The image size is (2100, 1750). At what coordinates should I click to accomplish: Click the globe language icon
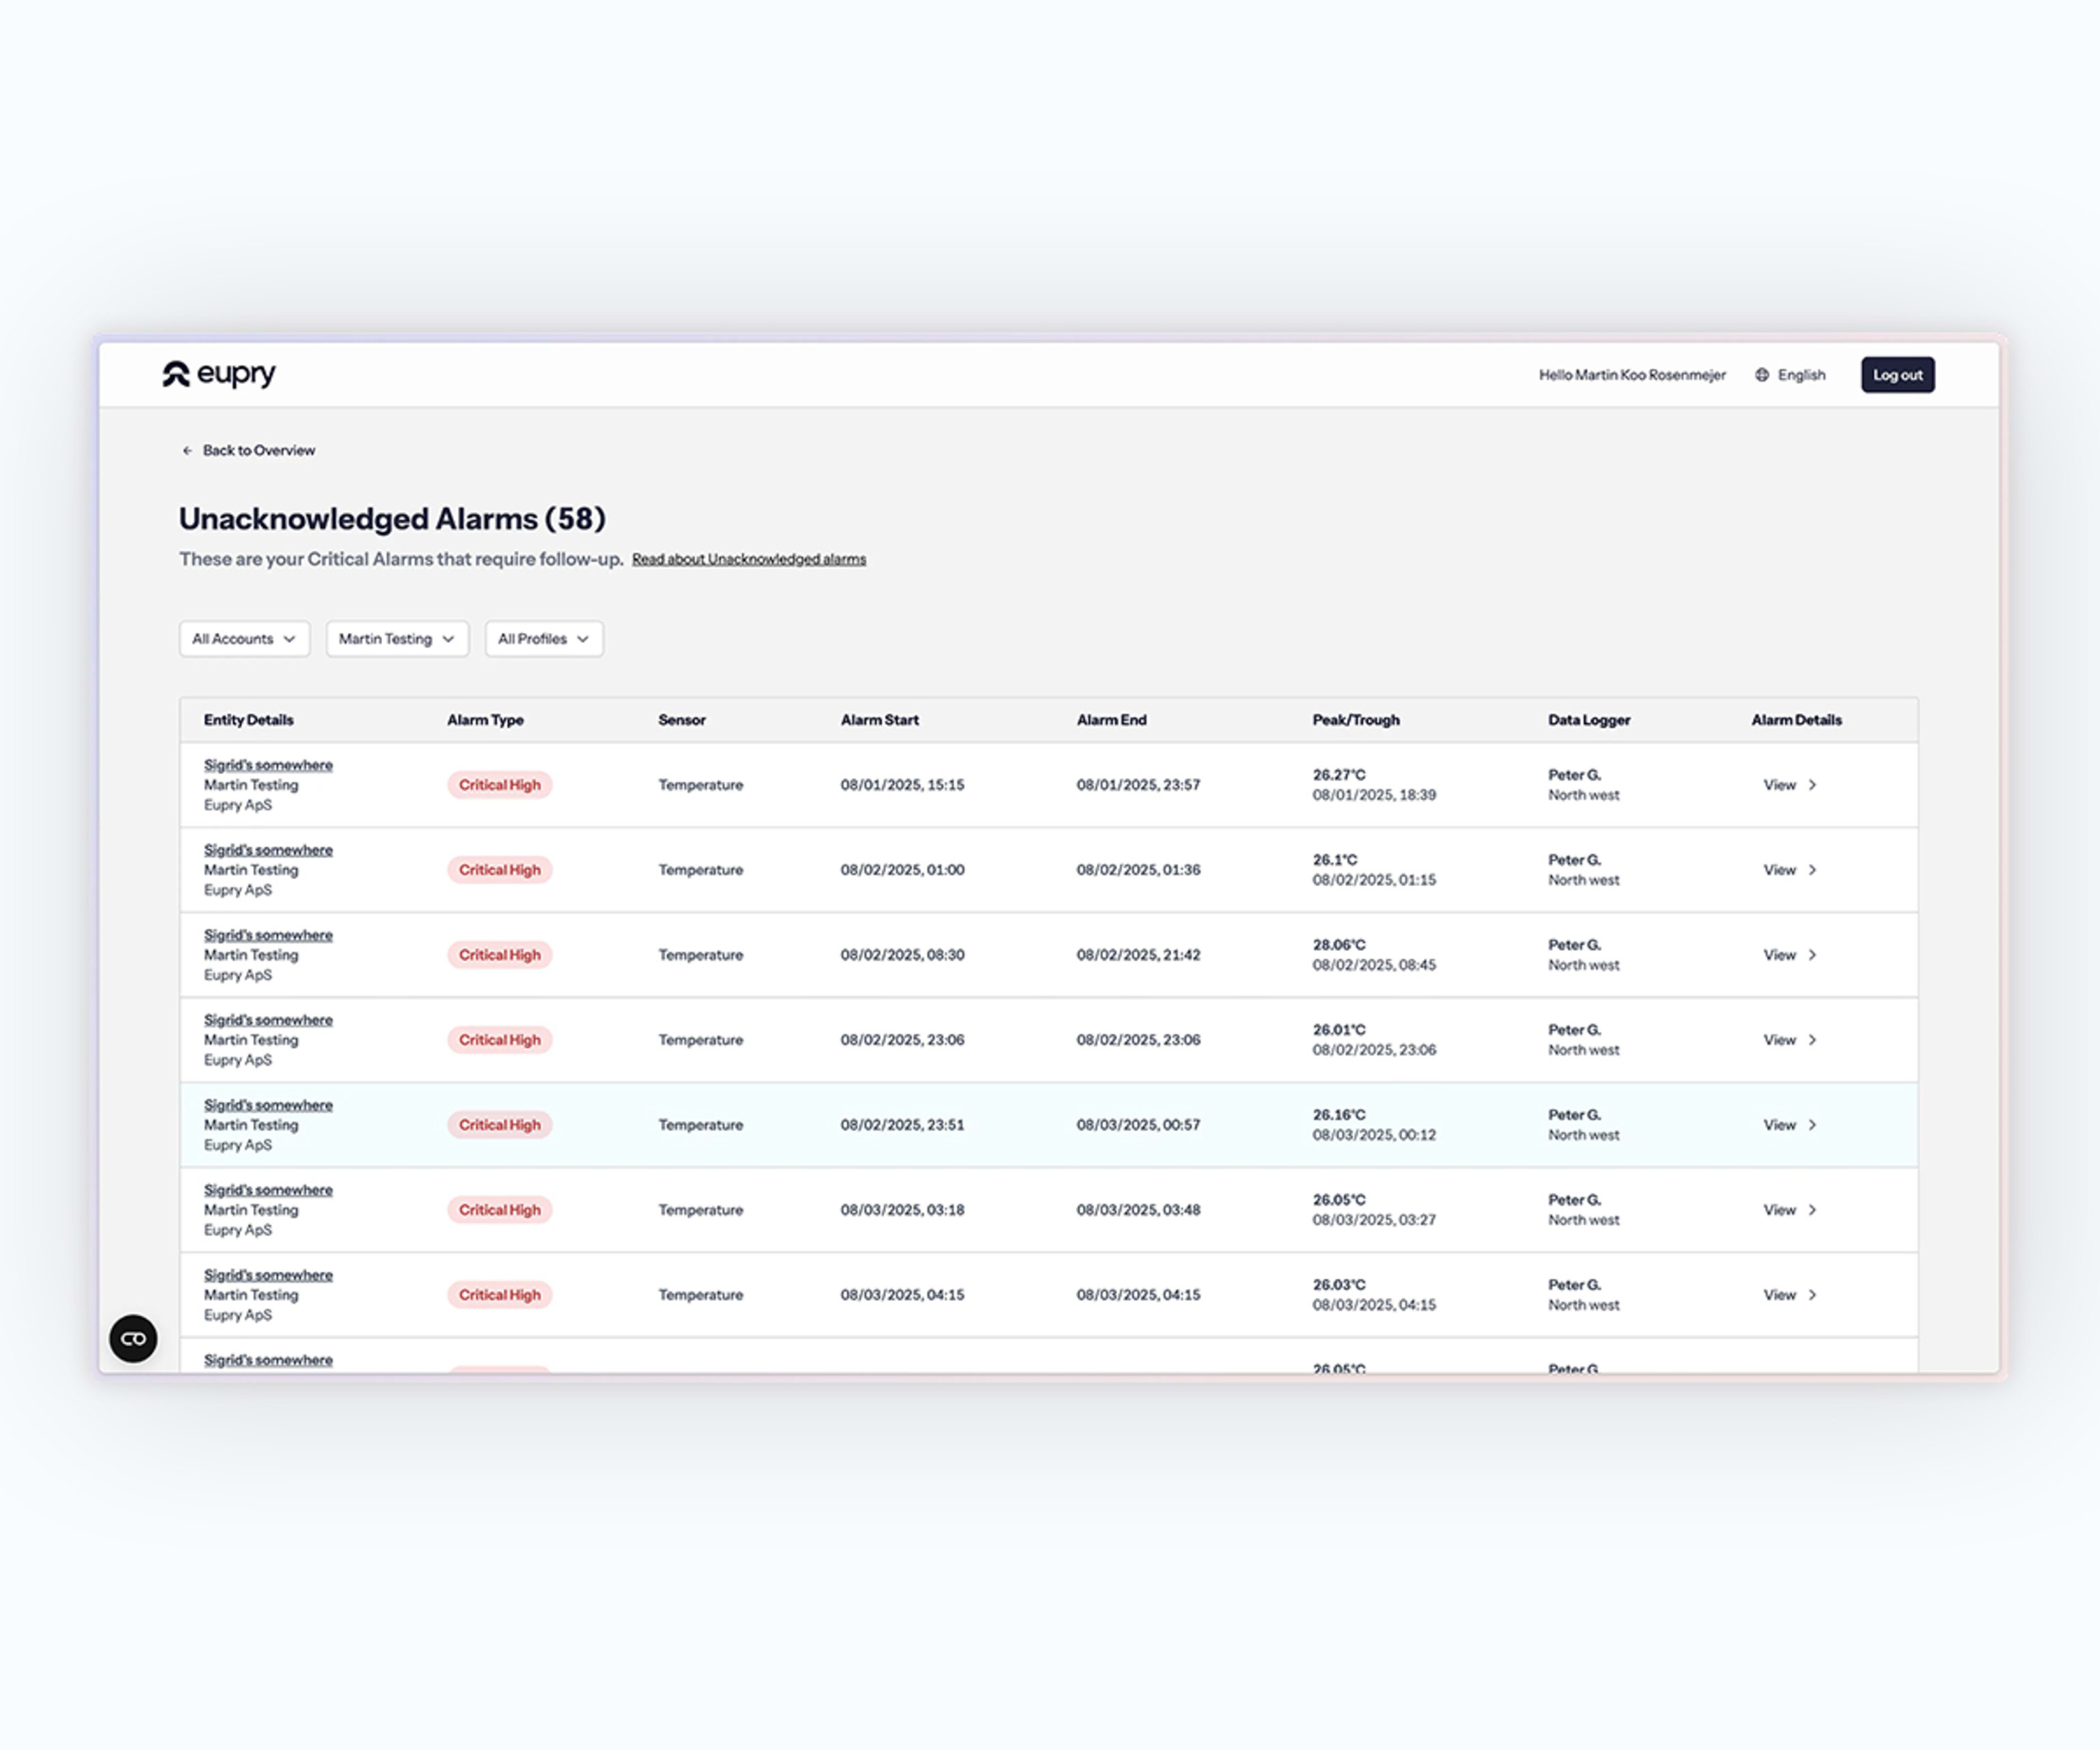tap(1762, 375)
